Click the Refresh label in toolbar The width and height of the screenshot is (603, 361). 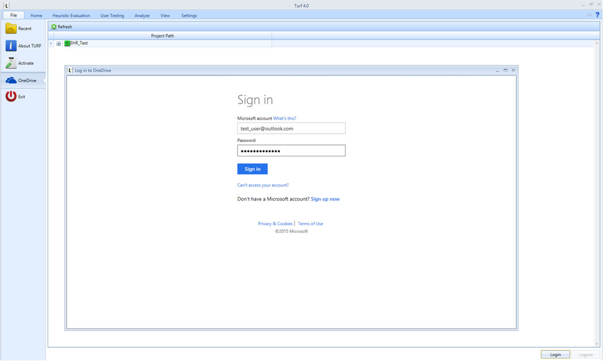[x=64, y=26]
